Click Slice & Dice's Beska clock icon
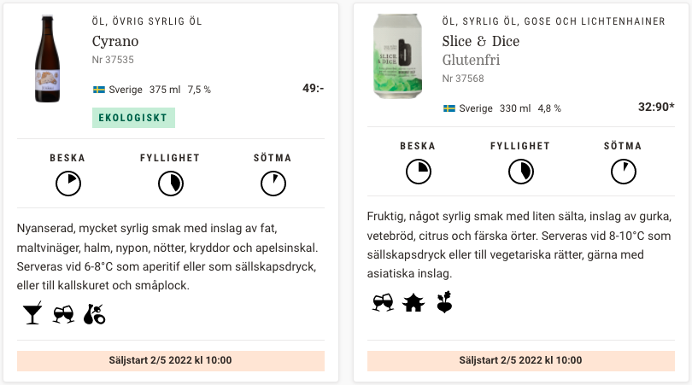The width and height of the screenshot is (692, 385). [x=419, y=172]
